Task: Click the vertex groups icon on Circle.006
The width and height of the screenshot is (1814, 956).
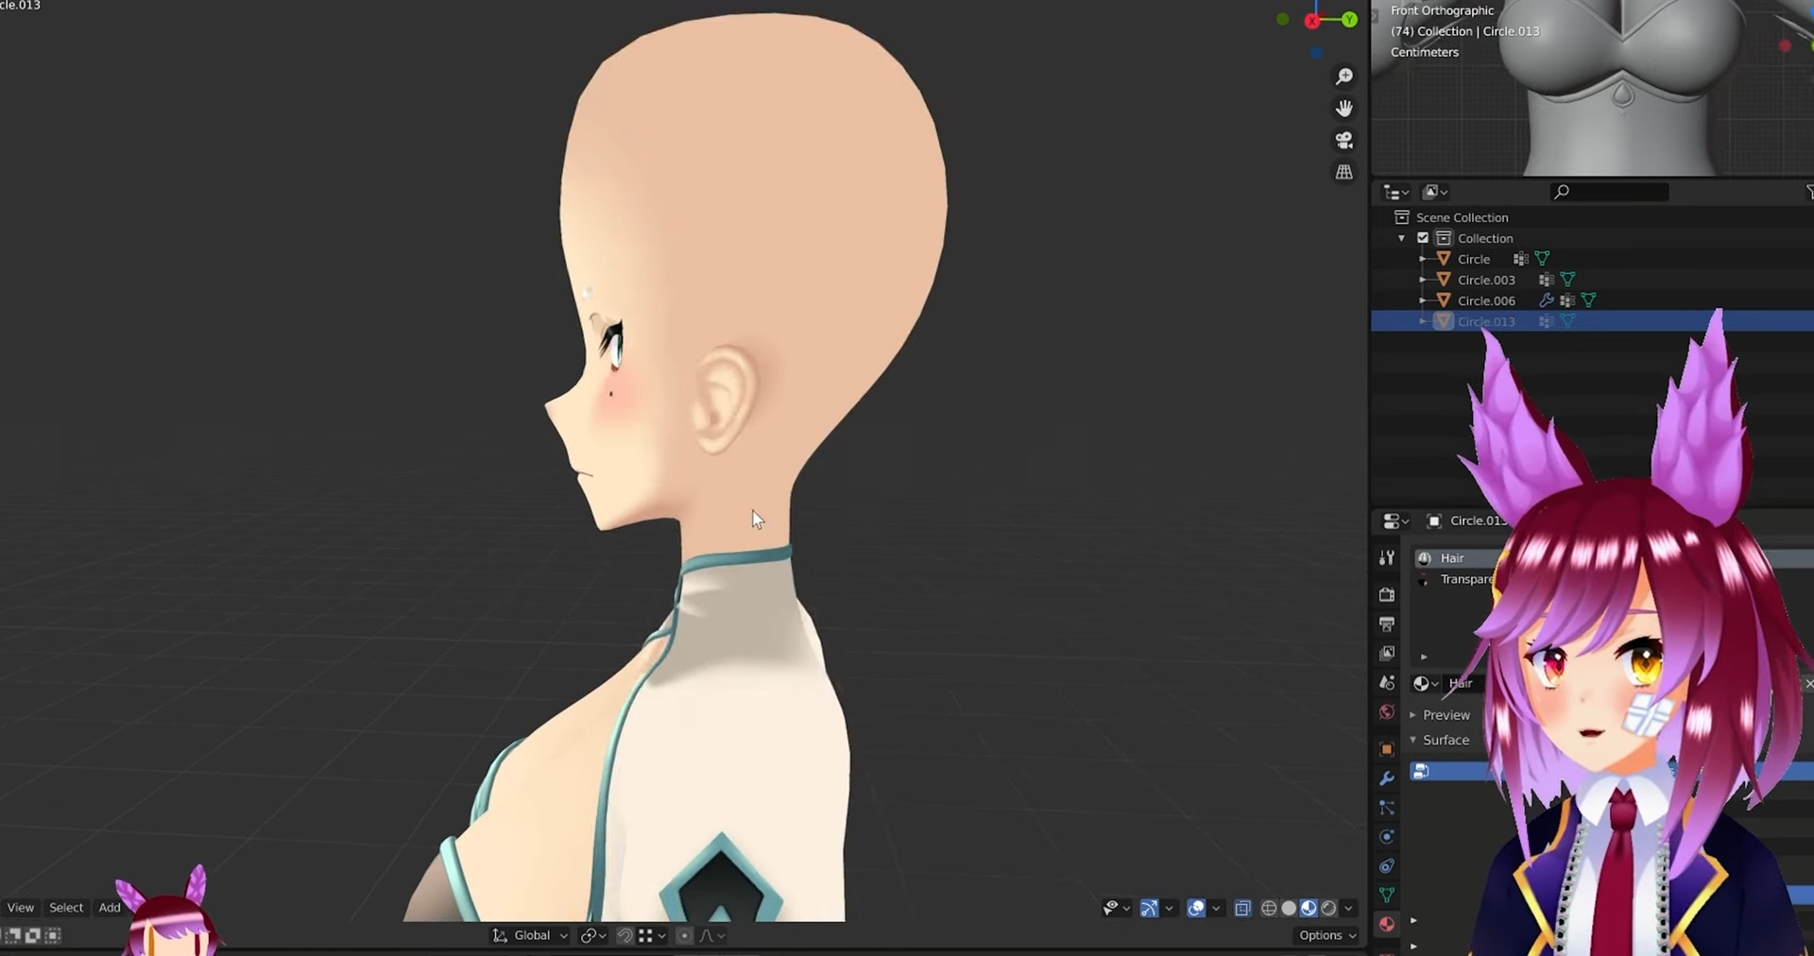Action: (x=1567, y=300)
